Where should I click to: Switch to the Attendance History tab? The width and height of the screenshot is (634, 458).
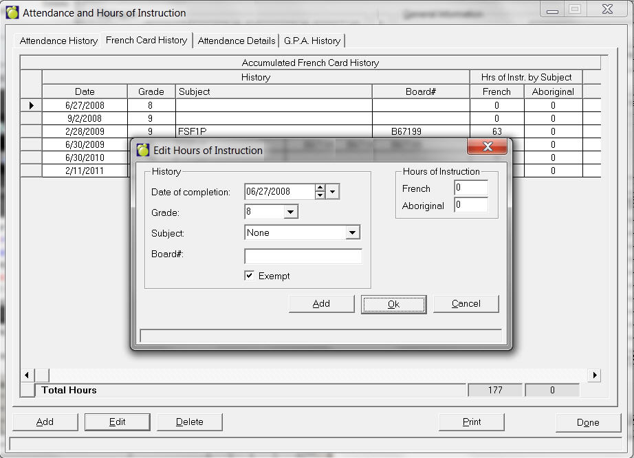coord(58,41)
